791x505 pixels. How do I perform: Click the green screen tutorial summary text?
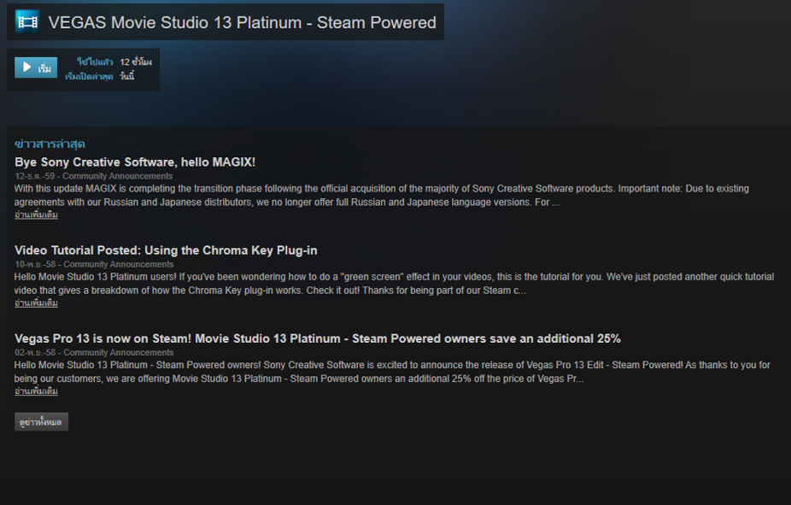coord(394,284)
